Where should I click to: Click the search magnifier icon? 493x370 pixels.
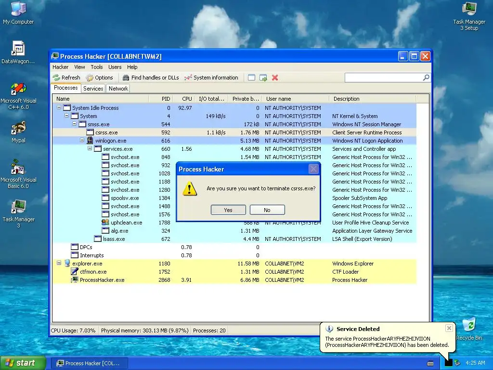(x=426, y=78)
